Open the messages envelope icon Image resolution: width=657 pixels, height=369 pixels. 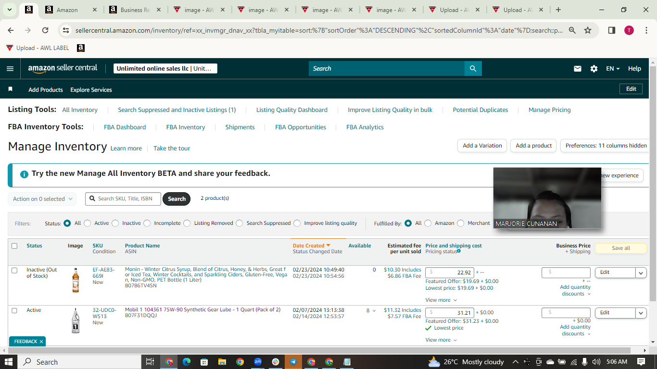point(578,69)
